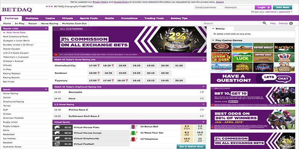
Task: Select Tipperary 17:05 race time
Action: point(95,80)
